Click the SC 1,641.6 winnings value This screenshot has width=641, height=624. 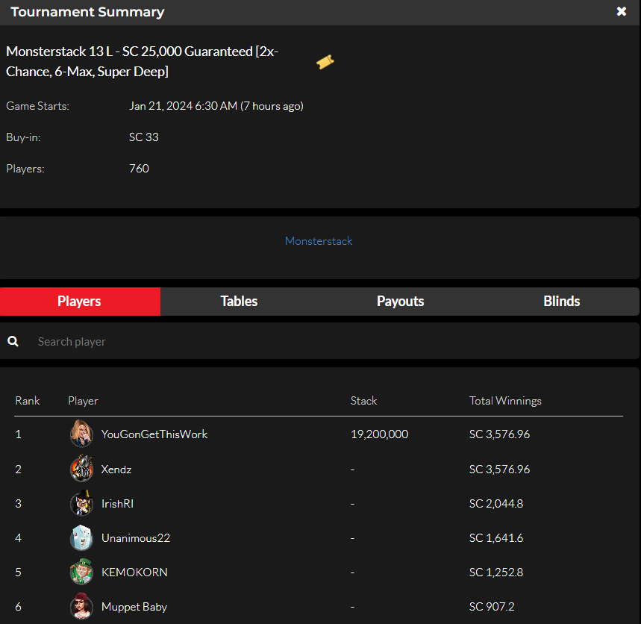(x=496, y=537)
